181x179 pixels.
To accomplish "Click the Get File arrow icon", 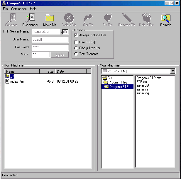I will (x=88, y=18).
